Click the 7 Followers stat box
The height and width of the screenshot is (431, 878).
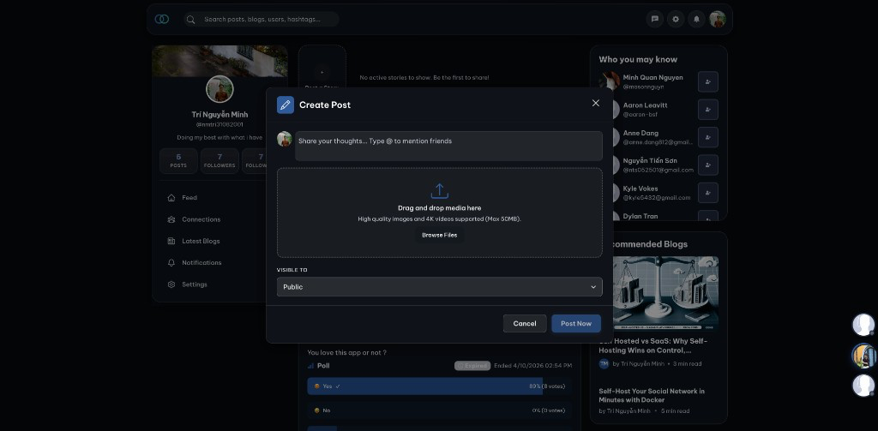pyautogui.click(x=219, y=160)
